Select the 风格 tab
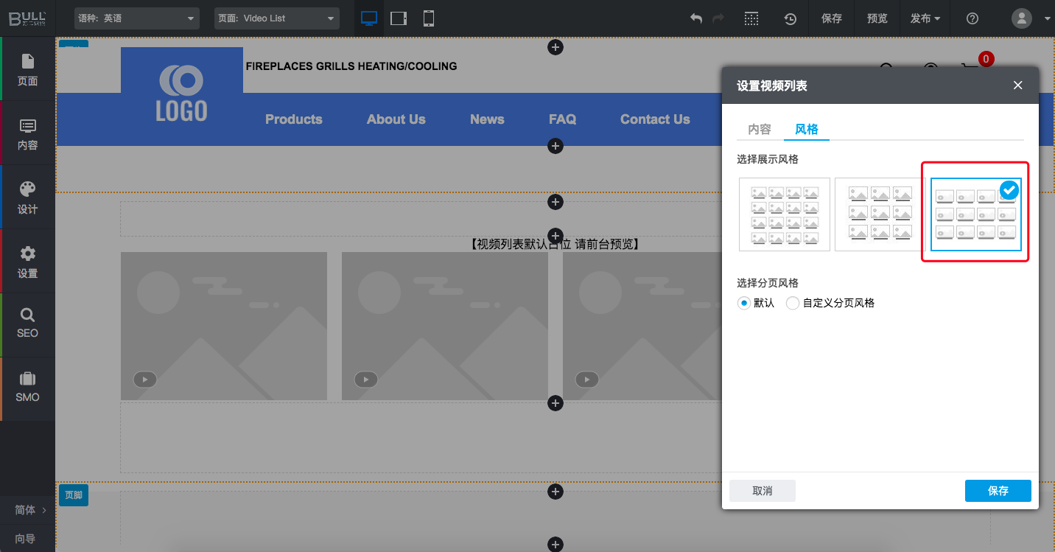Viewport: 1055px width, 552px height. click(x=806, y=129)
